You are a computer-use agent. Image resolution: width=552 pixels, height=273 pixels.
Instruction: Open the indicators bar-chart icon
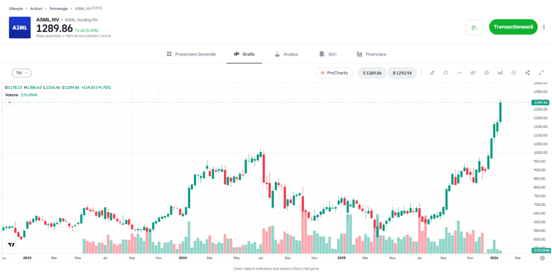pyautogui.click(x=500, y=73)
